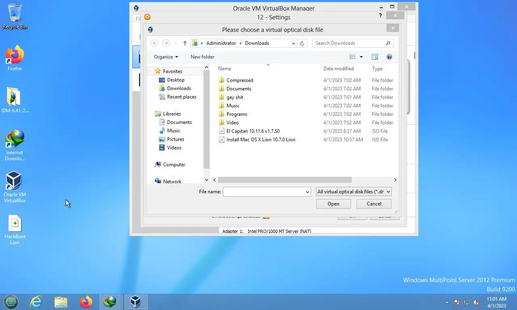Select Firefox desktop shortcut
Viewport: 517px width, 310px height.
[15, 59]
